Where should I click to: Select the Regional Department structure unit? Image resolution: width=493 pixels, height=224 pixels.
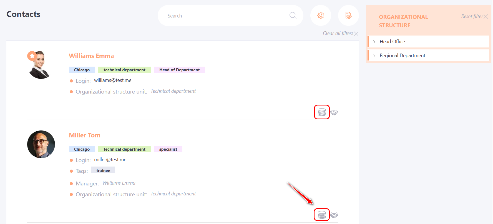[402, 56]
